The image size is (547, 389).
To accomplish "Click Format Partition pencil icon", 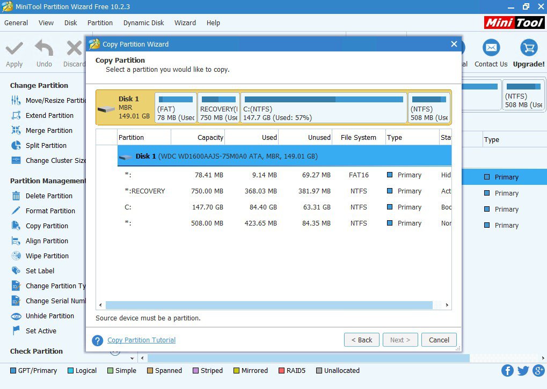I will [16, 211].
